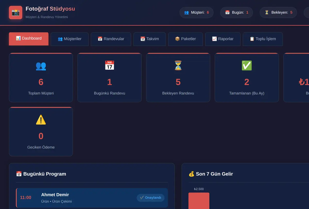This screenshot has width=309, height=209.
Task: Click the Bugünkü Program heading
Action: point(45,174)
